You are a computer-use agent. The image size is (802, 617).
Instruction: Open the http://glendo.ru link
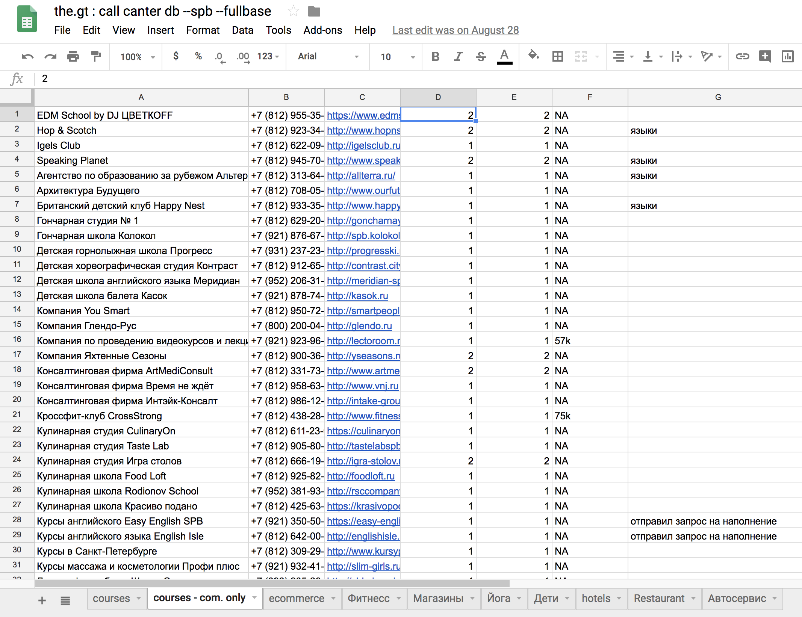coord(359,326)
